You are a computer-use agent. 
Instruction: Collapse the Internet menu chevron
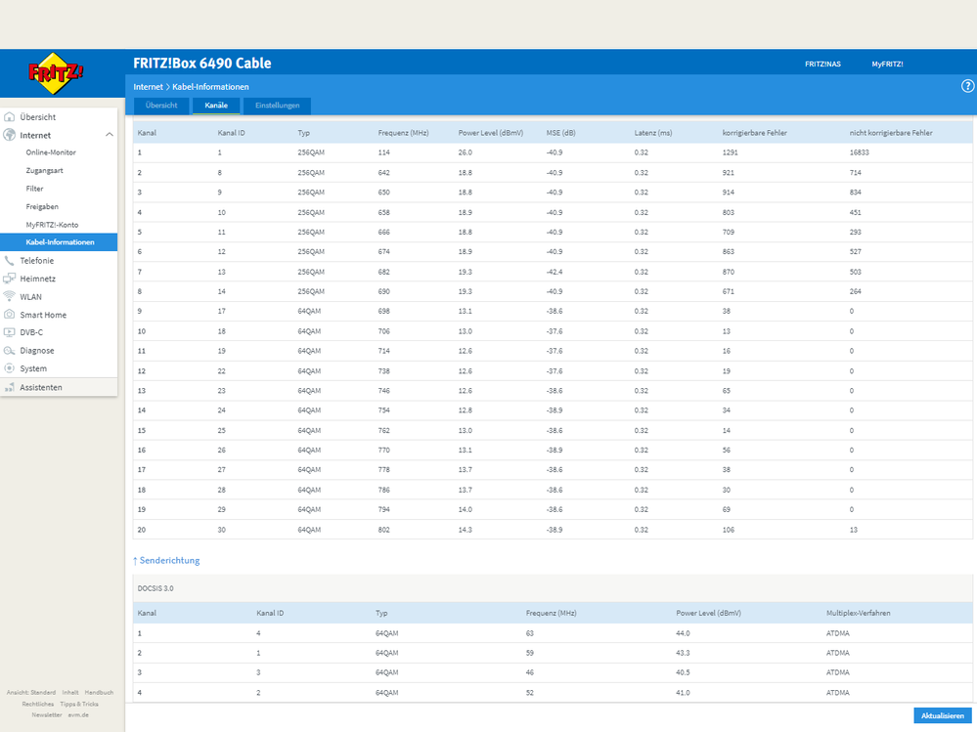109,135
